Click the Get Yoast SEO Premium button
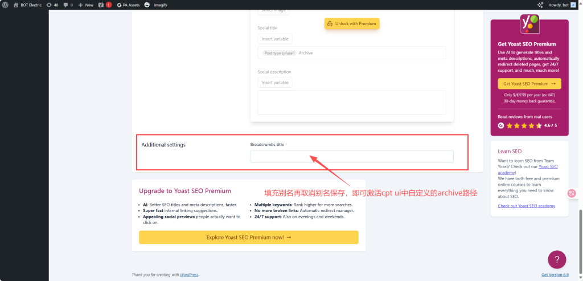 529,84
